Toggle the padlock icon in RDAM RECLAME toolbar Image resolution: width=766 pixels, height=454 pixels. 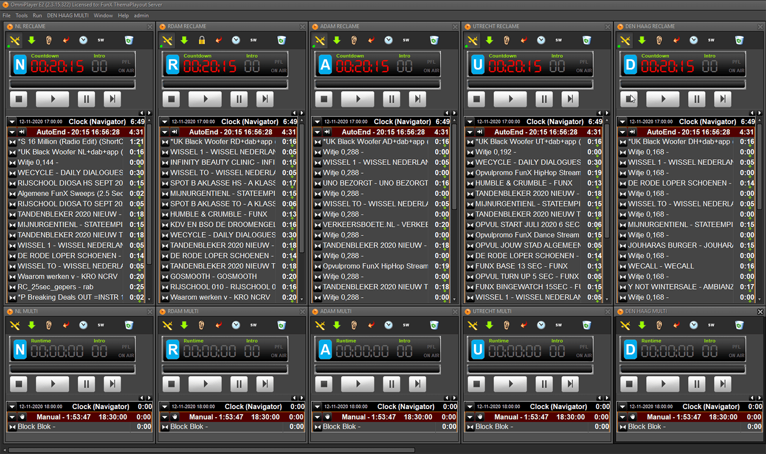click(x=202, y=40)
